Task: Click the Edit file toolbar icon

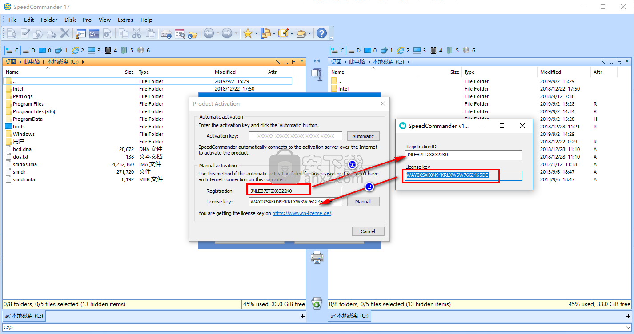Action: tap(25, 33)
